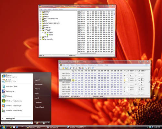This screenshot has height=129, width=162.
Task: Open Resource Hacker's Action menu
Action: (x=55, y=9)
